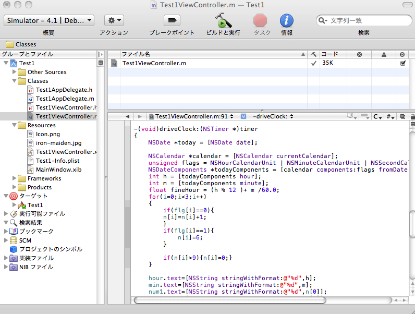Select Test1ViewController.m row in detail list
The image size is (415, 314).
tap(258, 63)
